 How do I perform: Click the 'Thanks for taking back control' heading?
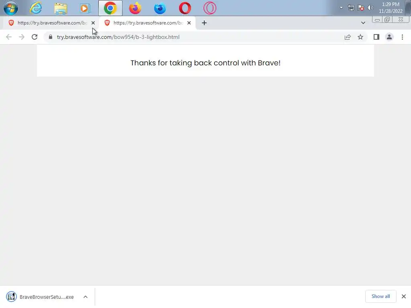(205, 63)
